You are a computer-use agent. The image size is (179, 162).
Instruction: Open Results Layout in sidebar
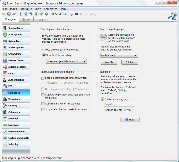point(16,60)
